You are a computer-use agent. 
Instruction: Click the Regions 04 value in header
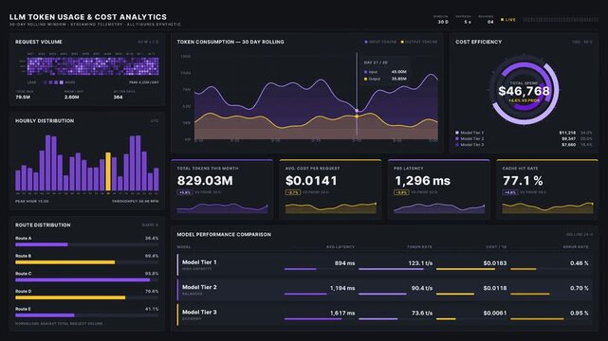(x=490, y=22)
